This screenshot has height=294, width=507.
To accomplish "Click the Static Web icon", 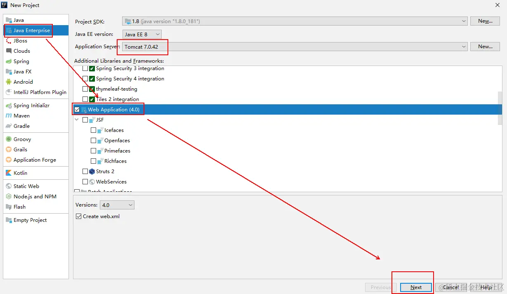I will click(x=9, y=186).
